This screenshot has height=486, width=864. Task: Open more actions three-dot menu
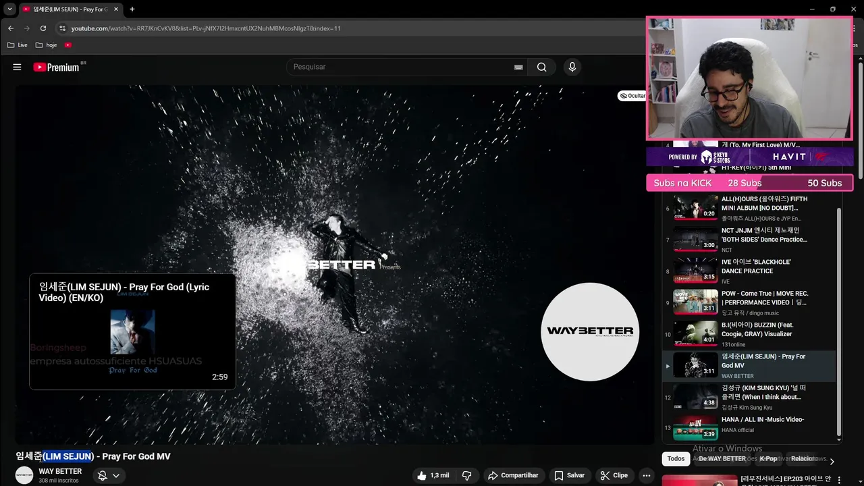646,475
